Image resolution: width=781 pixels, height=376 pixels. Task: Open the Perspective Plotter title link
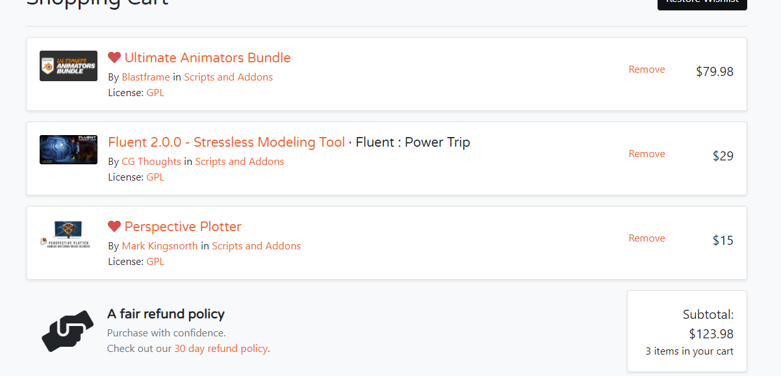[183, 227]
